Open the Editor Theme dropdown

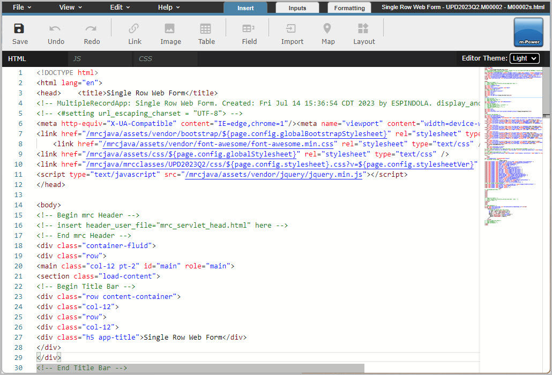pos(524,58)
